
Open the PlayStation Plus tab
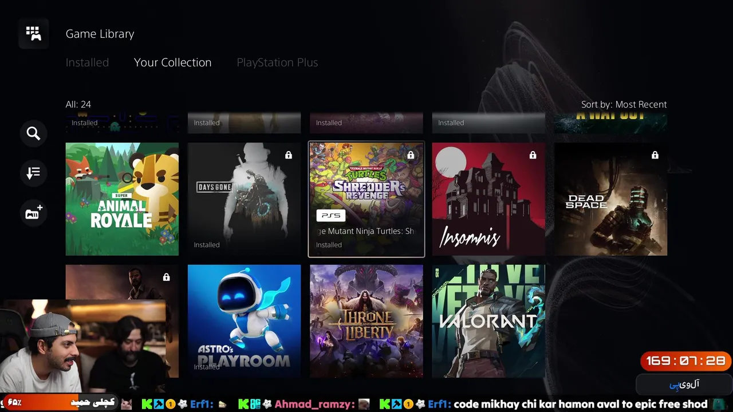277,62
